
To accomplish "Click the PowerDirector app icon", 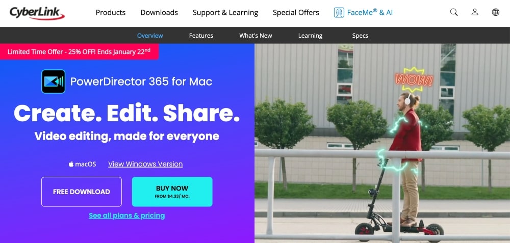I will pos(54,82).
